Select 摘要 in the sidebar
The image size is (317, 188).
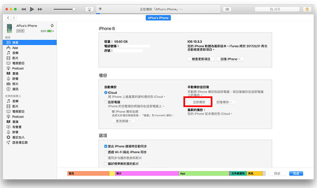point(29,43)
